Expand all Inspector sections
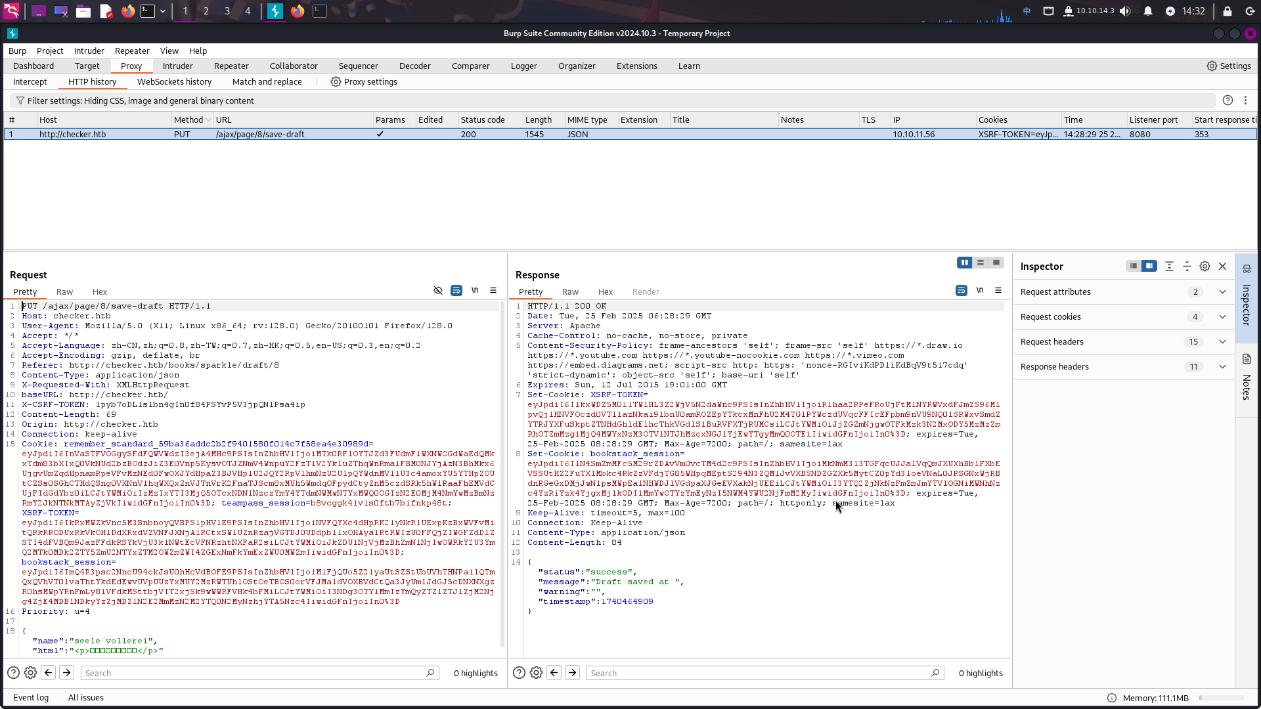 pyautogui.click(x=1169, y=266)
